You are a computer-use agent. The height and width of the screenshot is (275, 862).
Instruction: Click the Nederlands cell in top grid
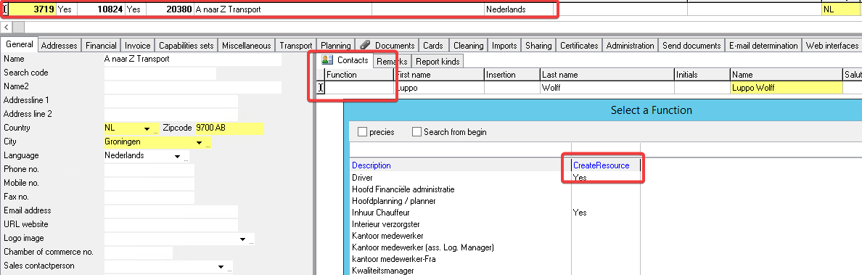coord(518,9)
